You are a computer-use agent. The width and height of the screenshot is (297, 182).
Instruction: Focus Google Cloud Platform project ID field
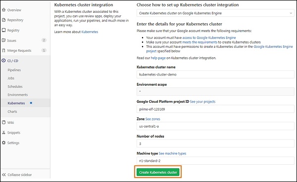point(215,109)
